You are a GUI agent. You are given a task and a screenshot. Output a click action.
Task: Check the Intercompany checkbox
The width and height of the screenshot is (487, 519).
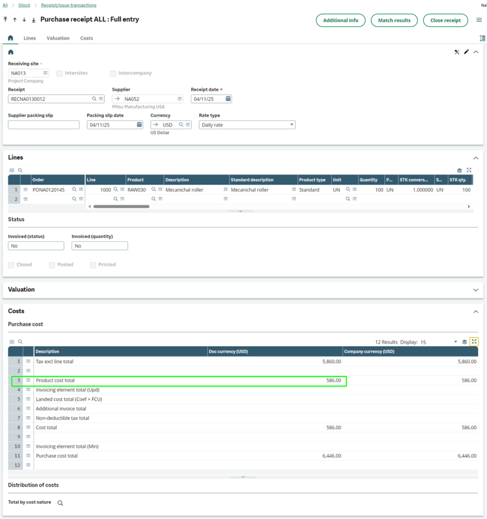click(113, 73)
